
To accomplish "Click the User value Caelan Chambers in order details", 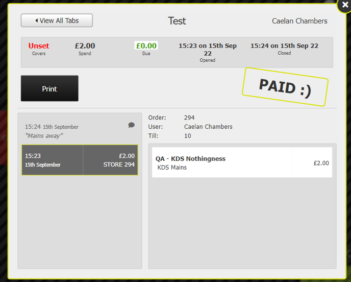I will pyautogui.click(x=208, y=127).
